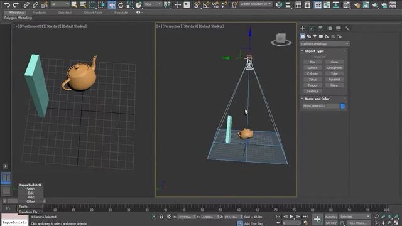Click the ViewCube in Perspective viewport
The image size is (402, 226).
pos(281,39)
